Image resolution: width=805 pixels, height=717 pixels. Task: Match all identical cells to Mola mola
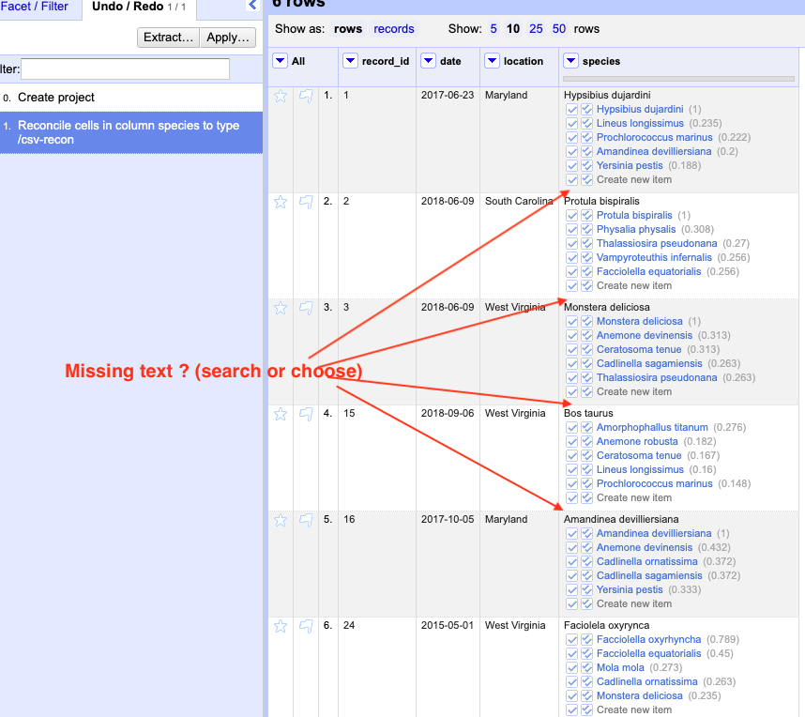click(586, 667)
